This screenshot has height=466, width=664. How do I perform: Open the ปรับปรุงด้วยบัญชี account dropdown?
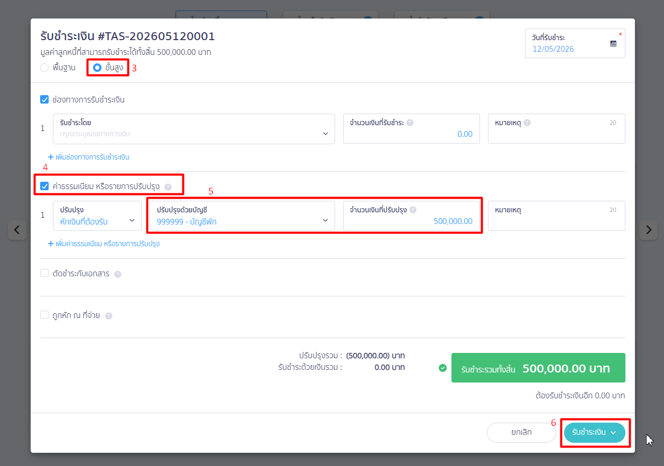tap(242, 216)
